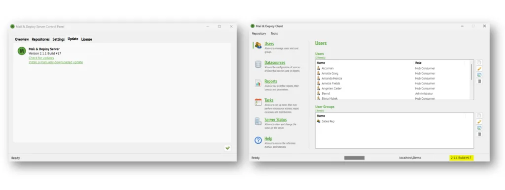505x190 pixels.
Task: Click the green checkmark button in Control Panel
Action: click(228, 148)
